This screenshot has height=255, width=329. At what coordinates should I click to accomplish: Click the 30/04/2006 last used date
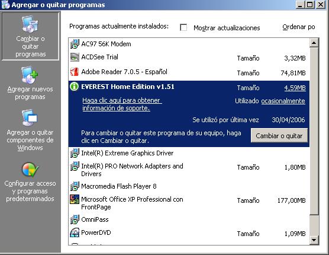point(288,120)
